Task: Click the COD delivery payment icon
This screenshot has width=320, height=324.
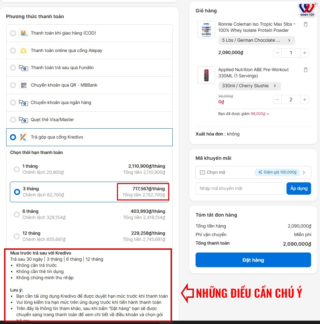Action: pos(23,33)
